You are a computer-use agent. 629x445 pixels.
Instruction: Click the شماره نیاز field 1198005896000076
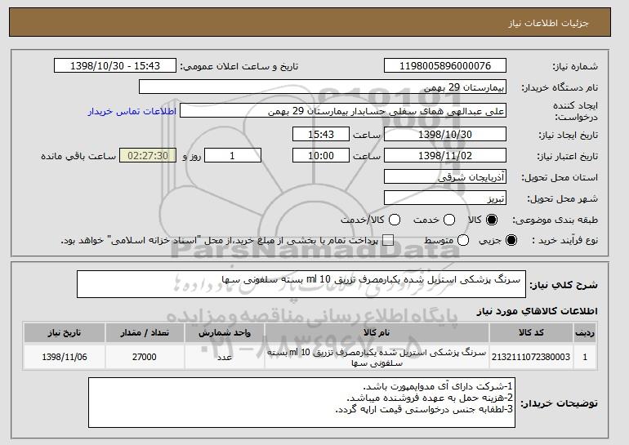(445, 66)
